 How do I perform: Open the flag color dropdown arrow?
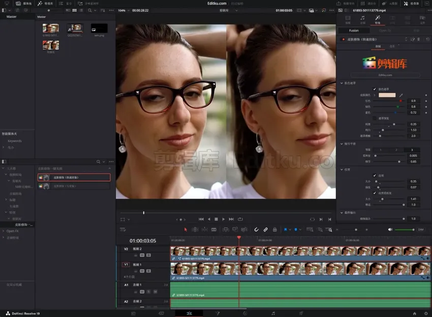click(x=290, y=229)
